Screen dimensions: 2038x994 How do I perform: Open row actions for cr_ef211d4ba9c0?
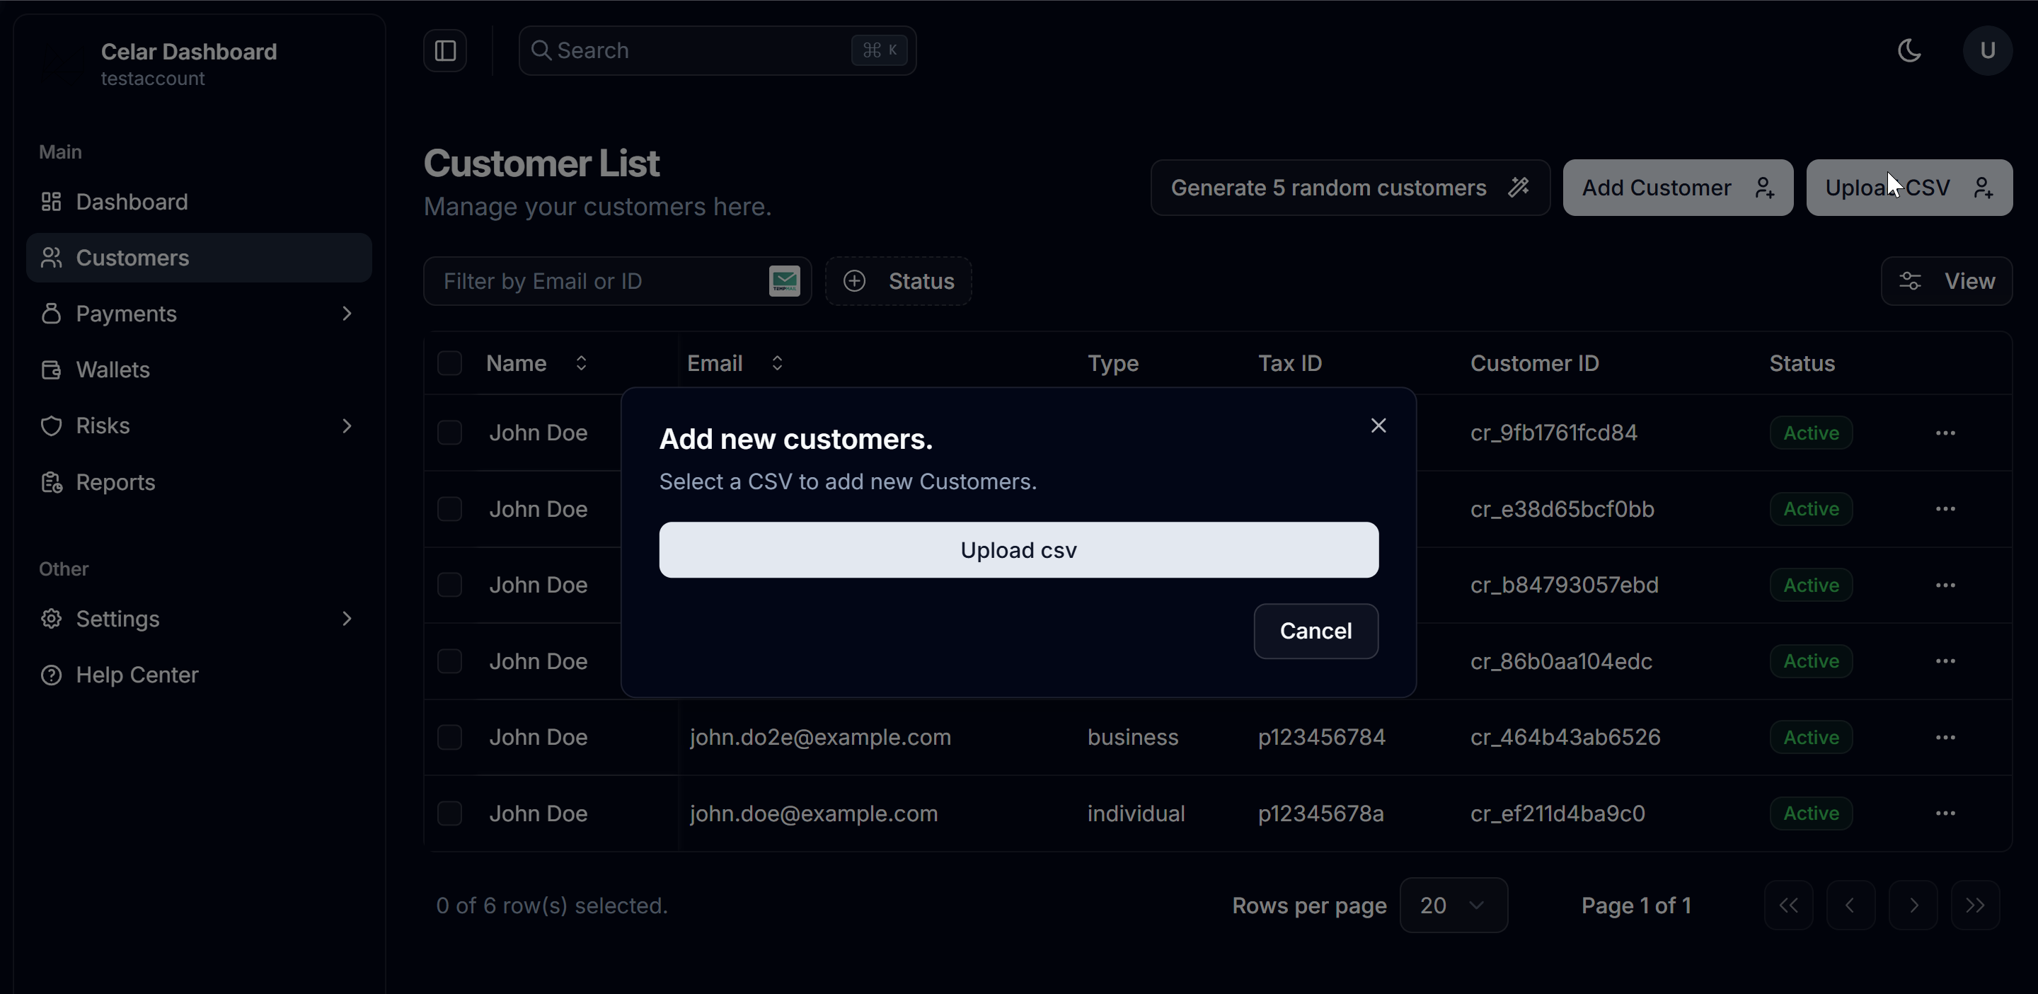tap(1945, 813)
